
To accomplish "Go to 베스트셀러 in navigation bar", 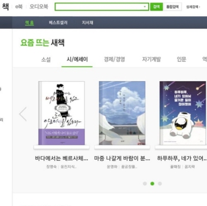I will [58, 22].
